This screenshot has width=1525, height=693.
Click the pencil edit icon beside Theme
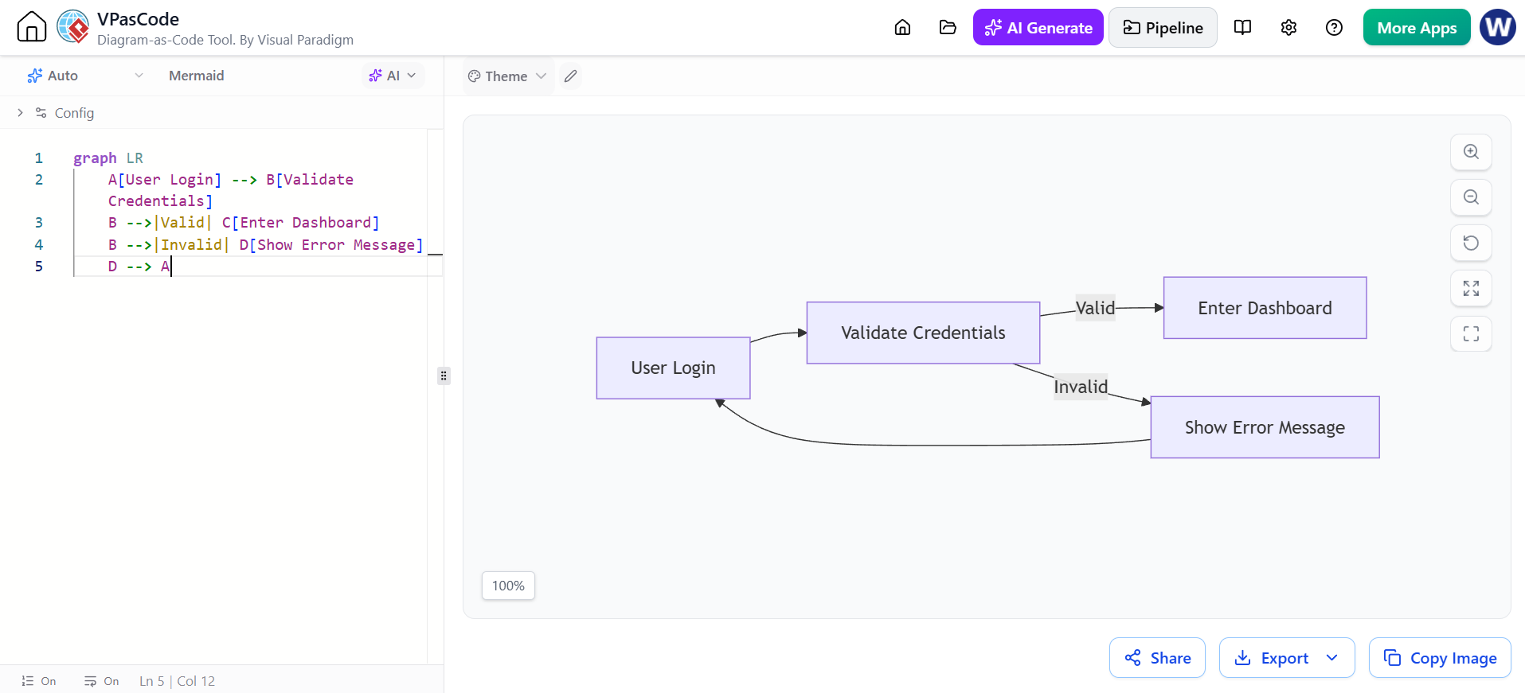pos(570,76)
